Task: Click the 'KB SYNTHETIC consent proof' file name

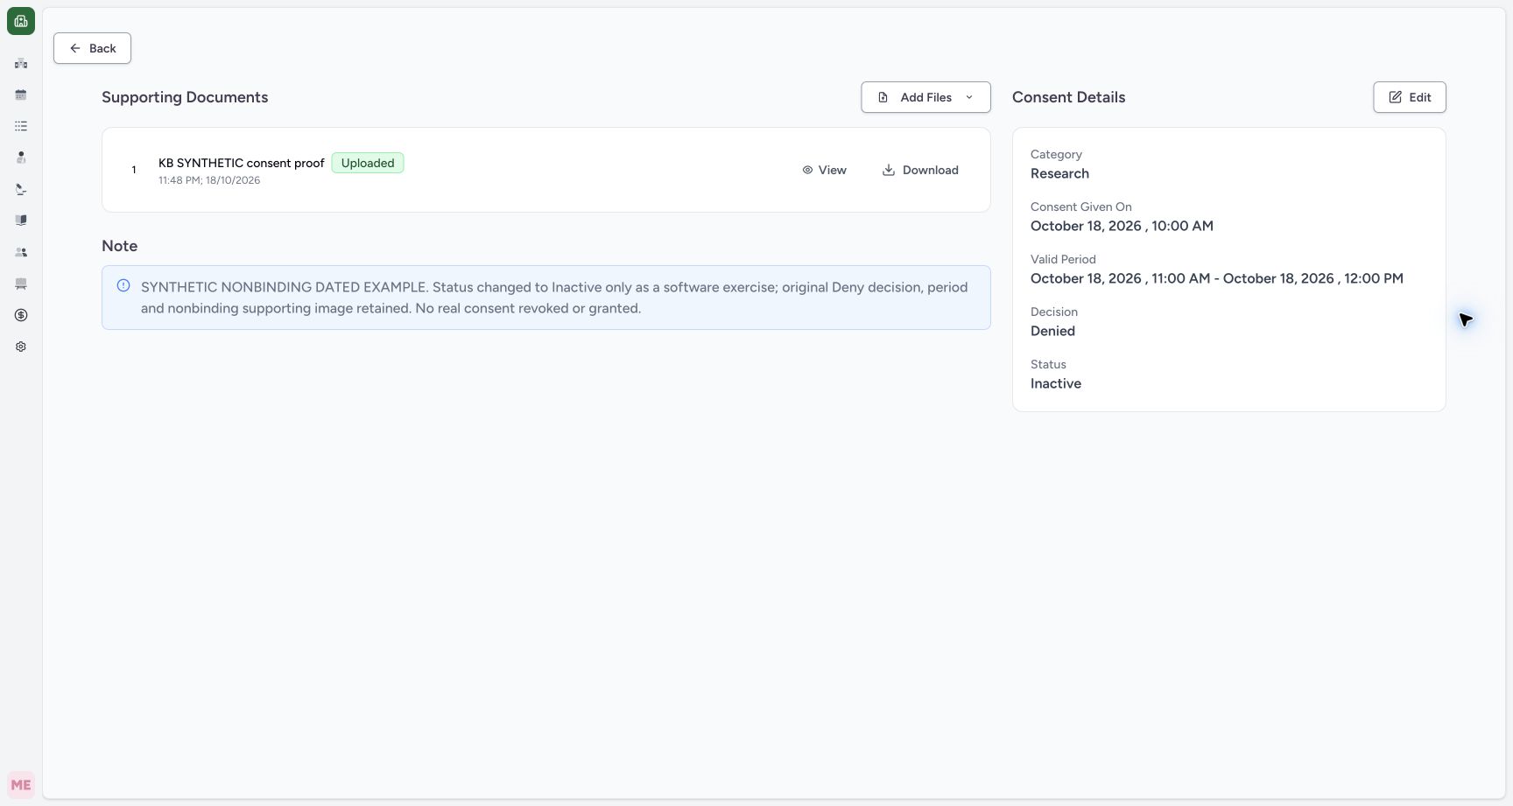Action: (x=241, y=163)
